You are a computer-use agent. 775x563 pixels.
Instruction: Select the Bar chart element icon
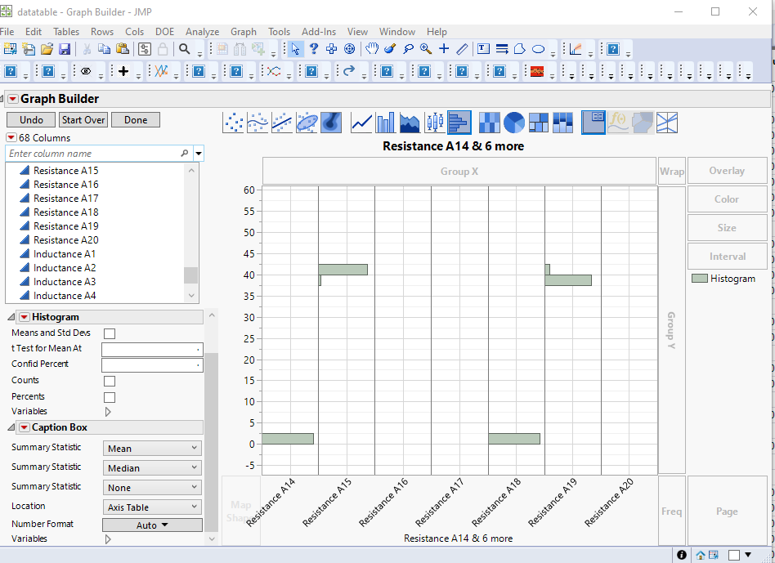pos(386,123)
